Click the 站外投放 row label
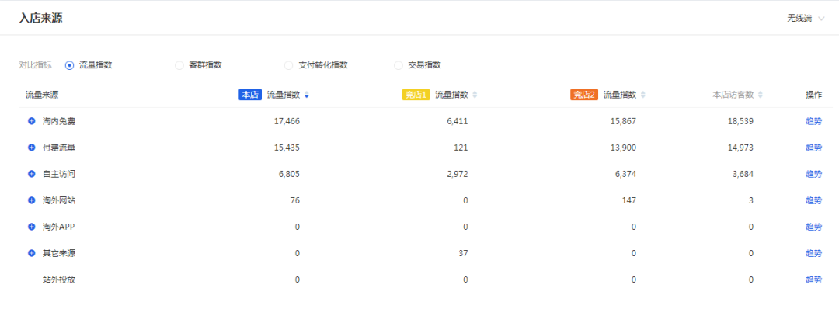The width and height of the screenshot is (839, 309). pos(59,279)
